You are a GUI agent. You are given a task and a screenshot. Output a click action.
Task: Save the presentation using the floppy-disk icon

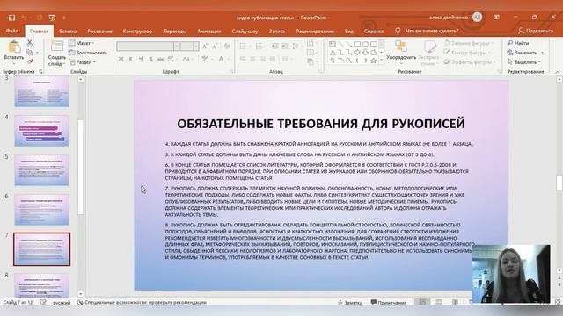[11, 18]
